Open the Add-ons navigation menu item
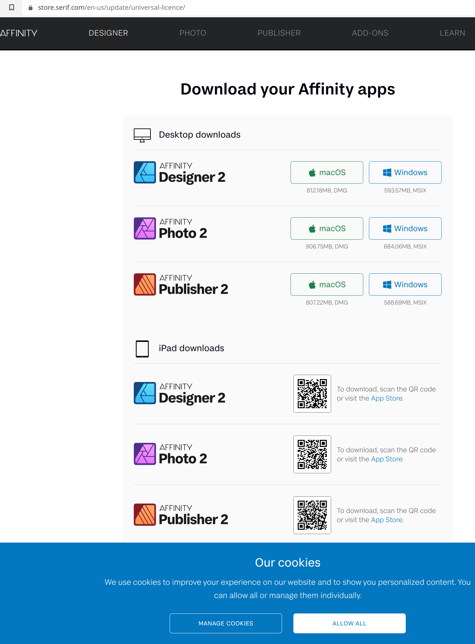The width and height of the screenshot is (475, 644). [370, 33]
